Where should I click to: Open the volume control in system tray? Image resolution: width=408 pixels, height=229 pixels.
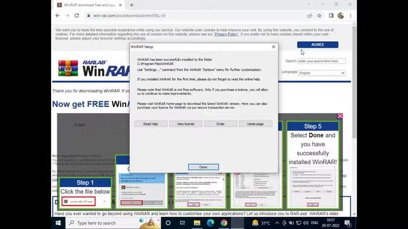(x=306, y=223)
